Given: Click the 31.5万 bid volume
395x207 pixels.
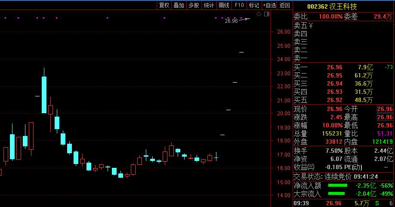Looking at the screenshot, I should click(364, 92).
